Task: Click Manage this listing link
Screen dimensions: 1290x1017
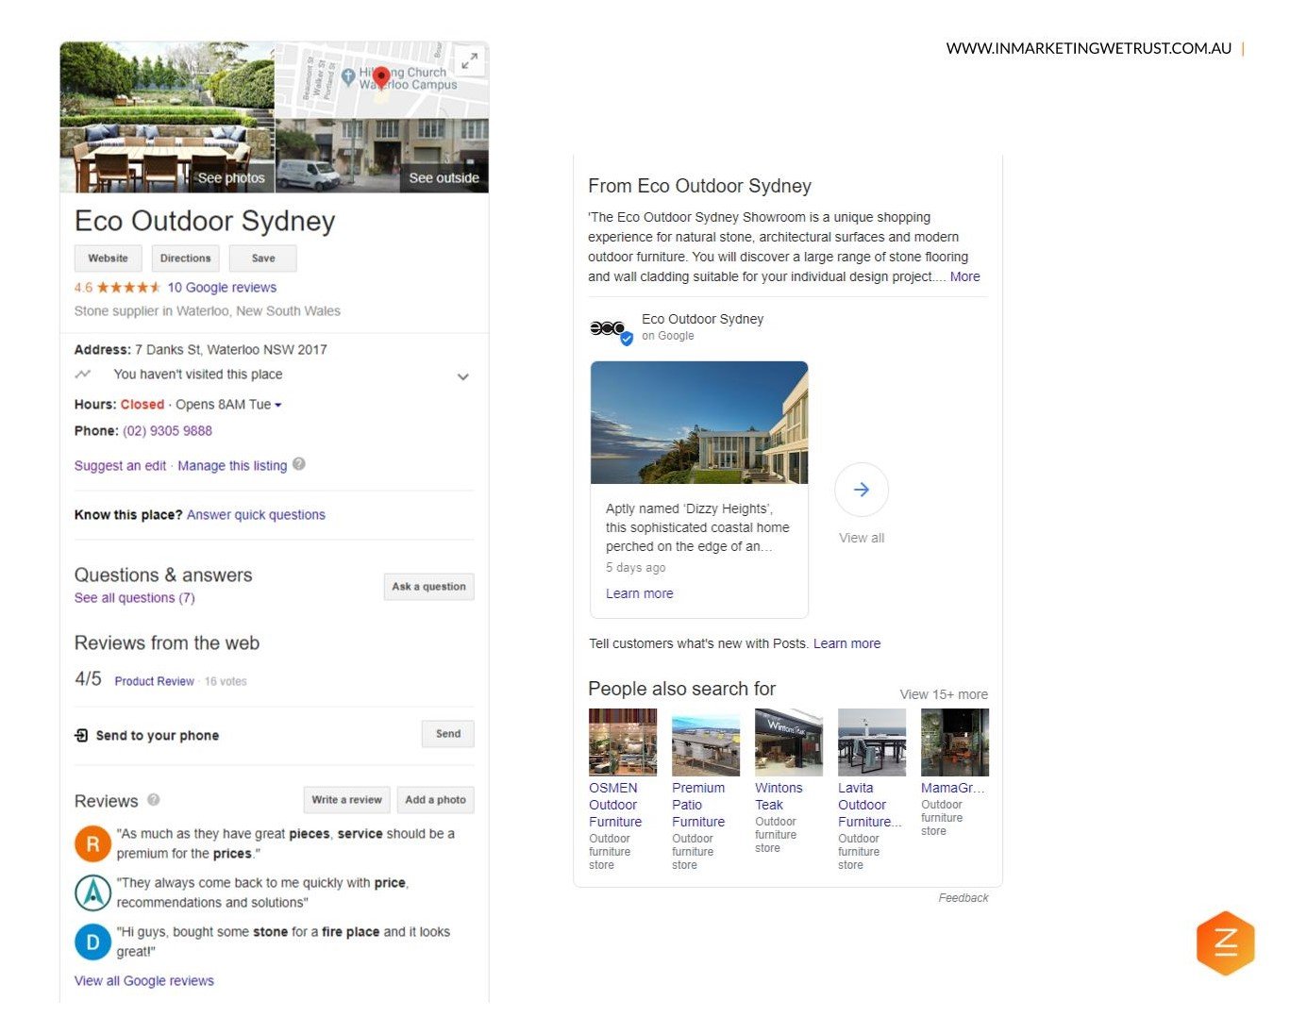Action: [232, 466]
